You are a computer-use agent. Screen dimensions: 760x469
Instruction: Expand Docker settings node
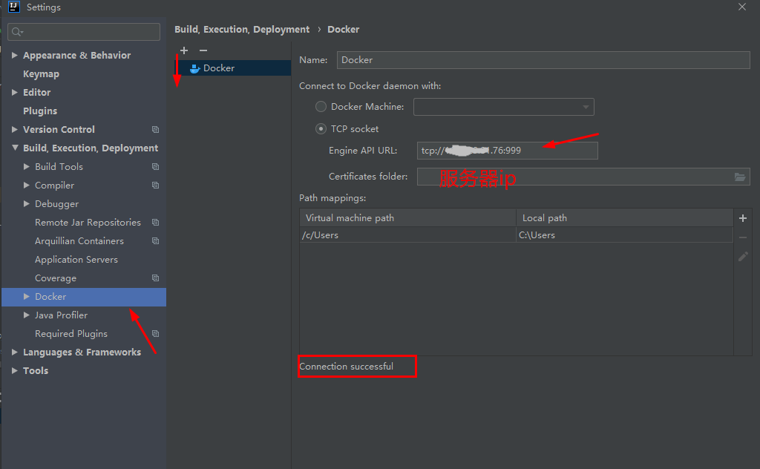[27, 297]
